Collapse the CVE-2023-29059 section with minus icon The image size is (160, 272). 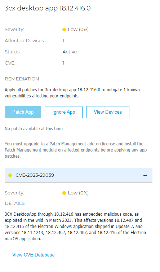[x=145, y=175]
